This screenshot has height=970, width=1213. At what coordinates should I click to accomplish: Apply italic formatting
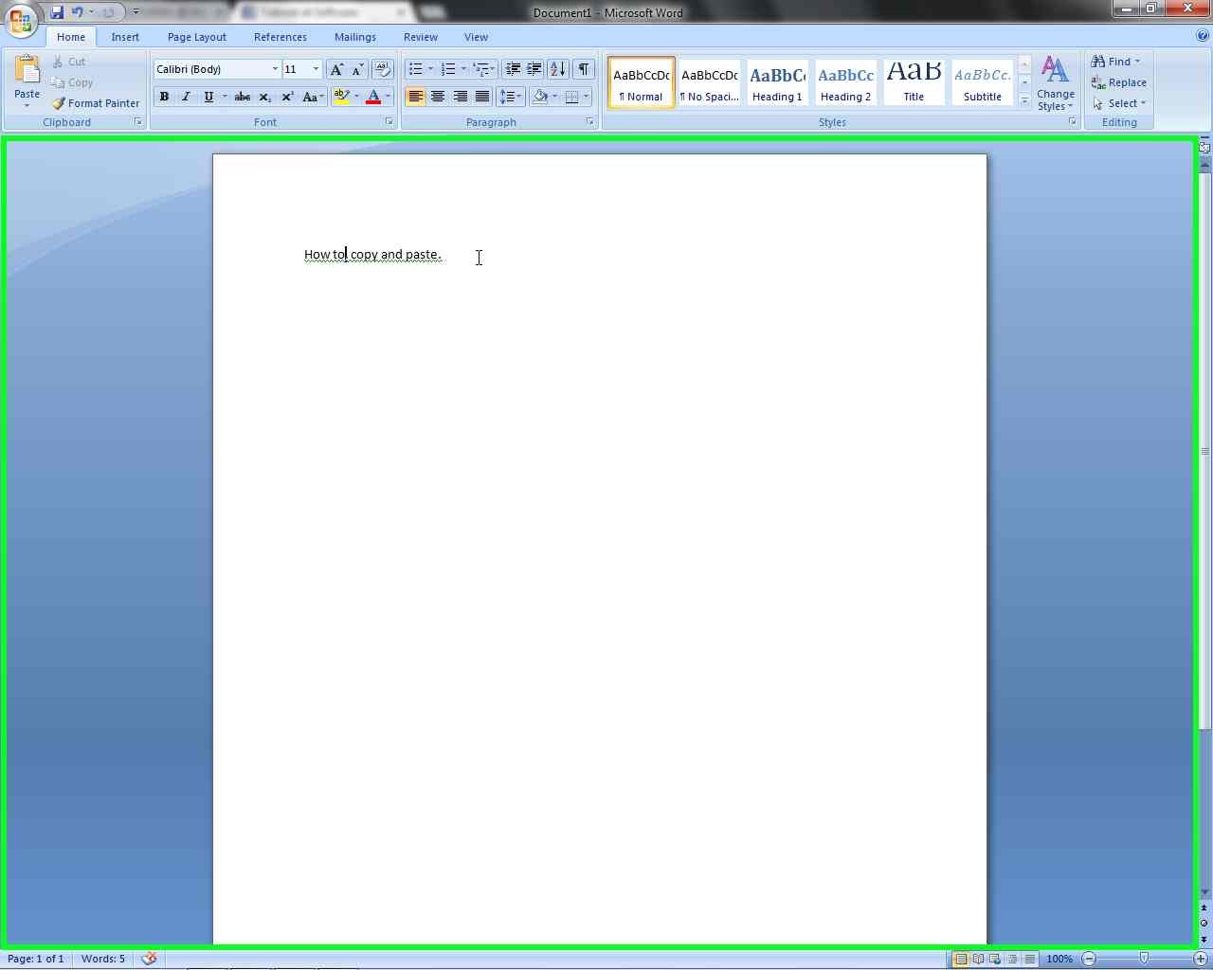point(186,97)
